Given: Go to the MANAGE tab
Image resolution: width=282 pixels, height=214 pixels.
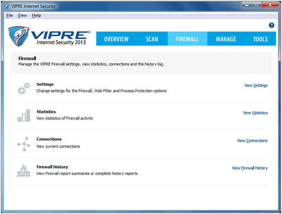Looking at the screenshot, I should [x=226, y=39].
